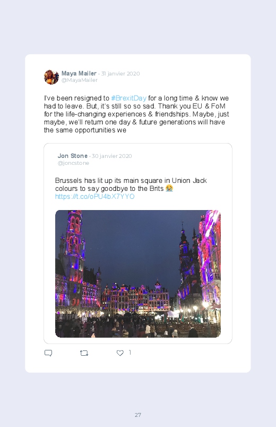Click the page number 27

(x=138, y=415)
